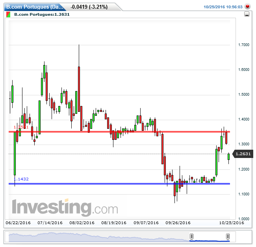Click the 1.1000 price axis label
The image size is (256, 247).
click(x=244, y=194)
